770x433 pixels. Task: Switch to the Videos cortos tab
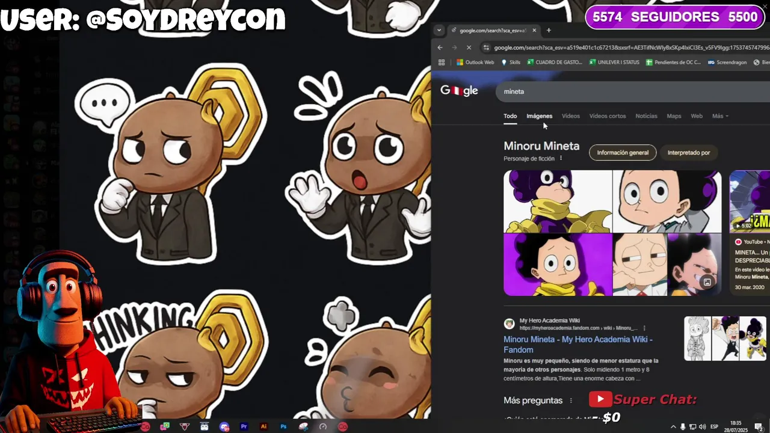(x=608, y=116)
